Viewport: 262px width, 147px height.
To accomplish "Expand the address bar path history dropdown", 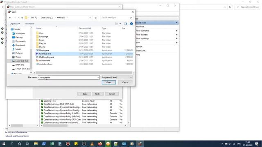I will pos(90,18).
